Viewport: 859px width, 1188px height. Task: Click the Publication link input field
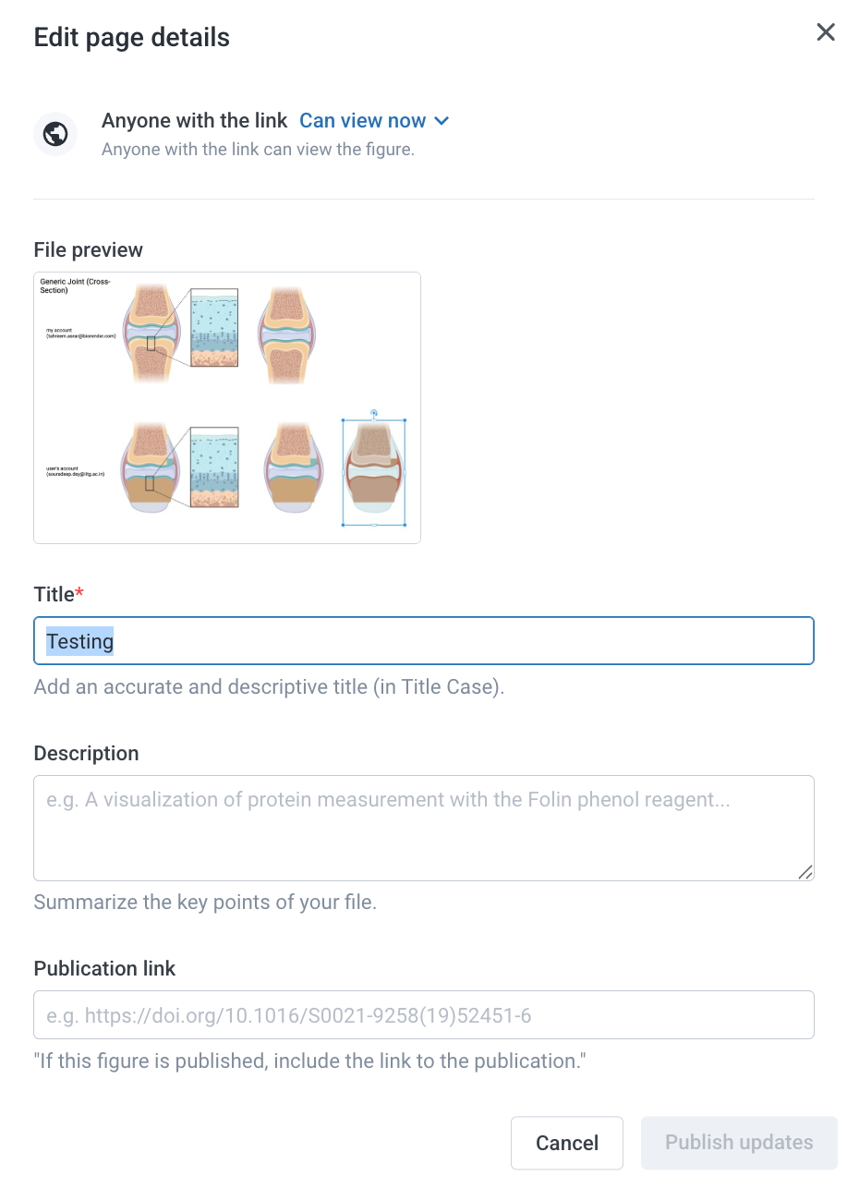423,1015
